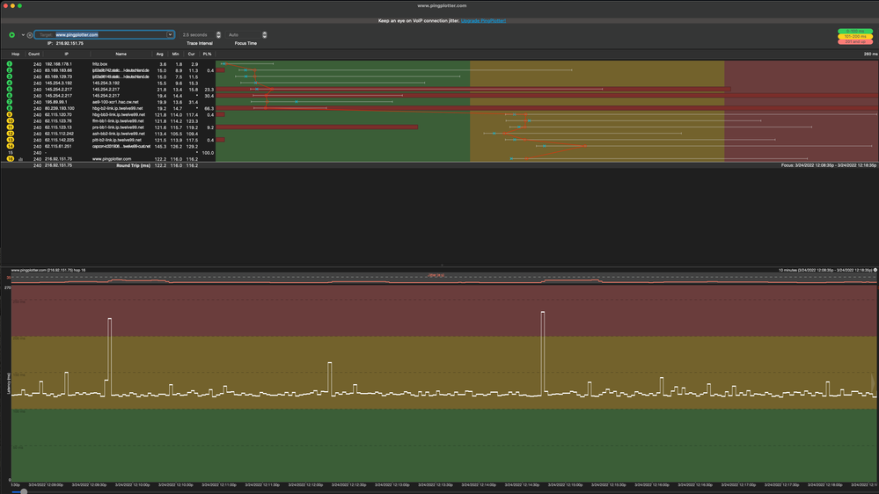The image size is (879, 494).
Task: Open the Trace Interval stepper set to 2.5 seconds
Action: coord(218,35)
